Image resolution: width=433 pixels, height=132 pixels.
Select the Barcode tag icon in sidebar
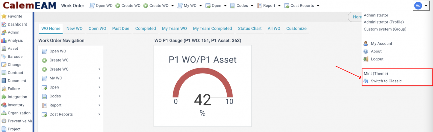[x=4, y=56]
